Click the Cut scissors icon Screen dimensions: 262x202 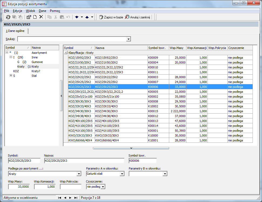[56, 17]
